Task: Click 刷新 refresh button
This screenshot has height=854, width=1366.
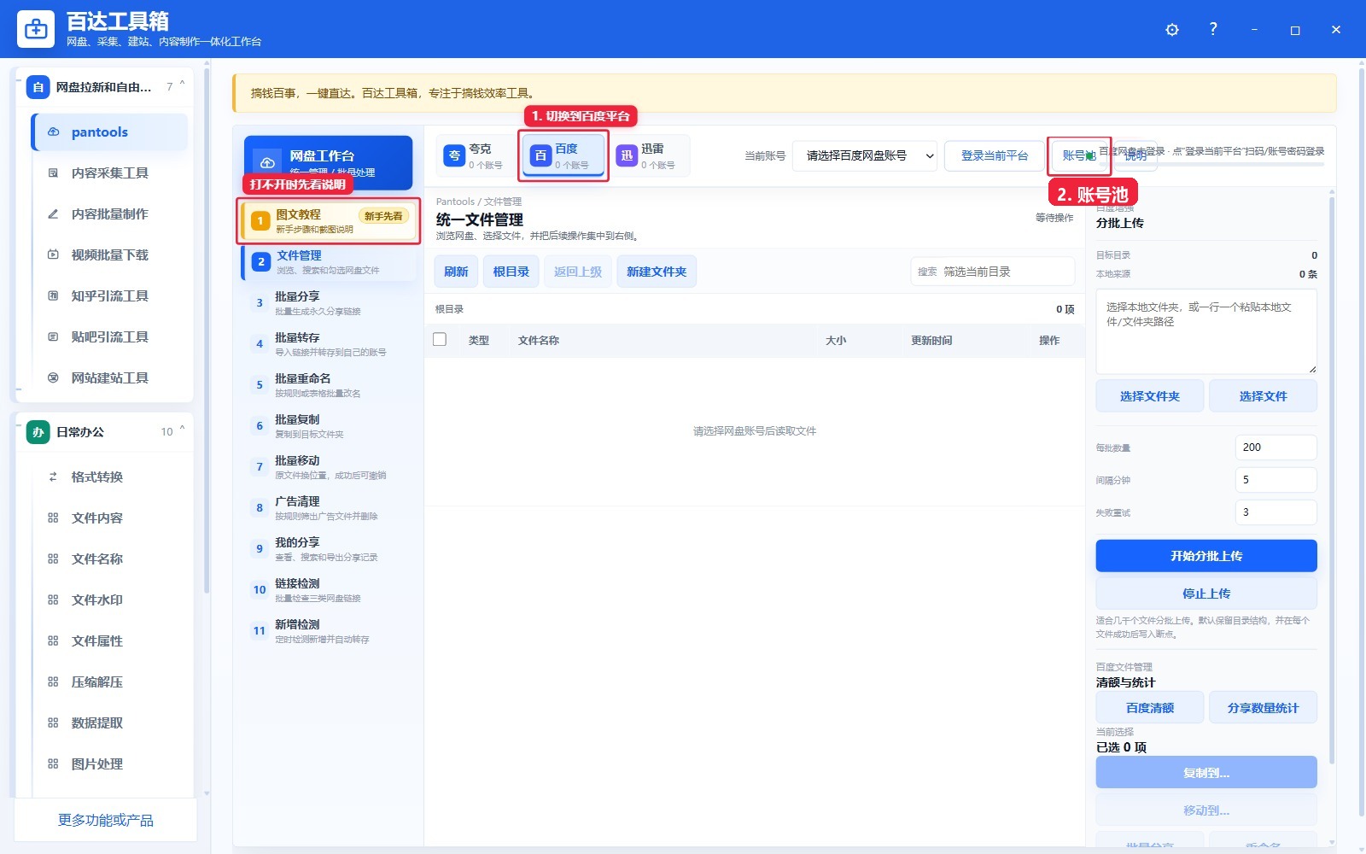Action: pyautogui.click(x=456, y=272)
